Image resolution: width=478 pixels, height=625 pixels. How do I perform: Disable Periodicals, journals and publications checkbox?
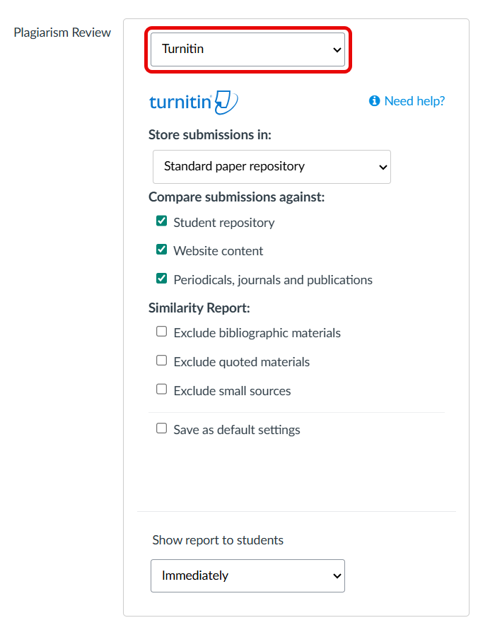[162, 279]
